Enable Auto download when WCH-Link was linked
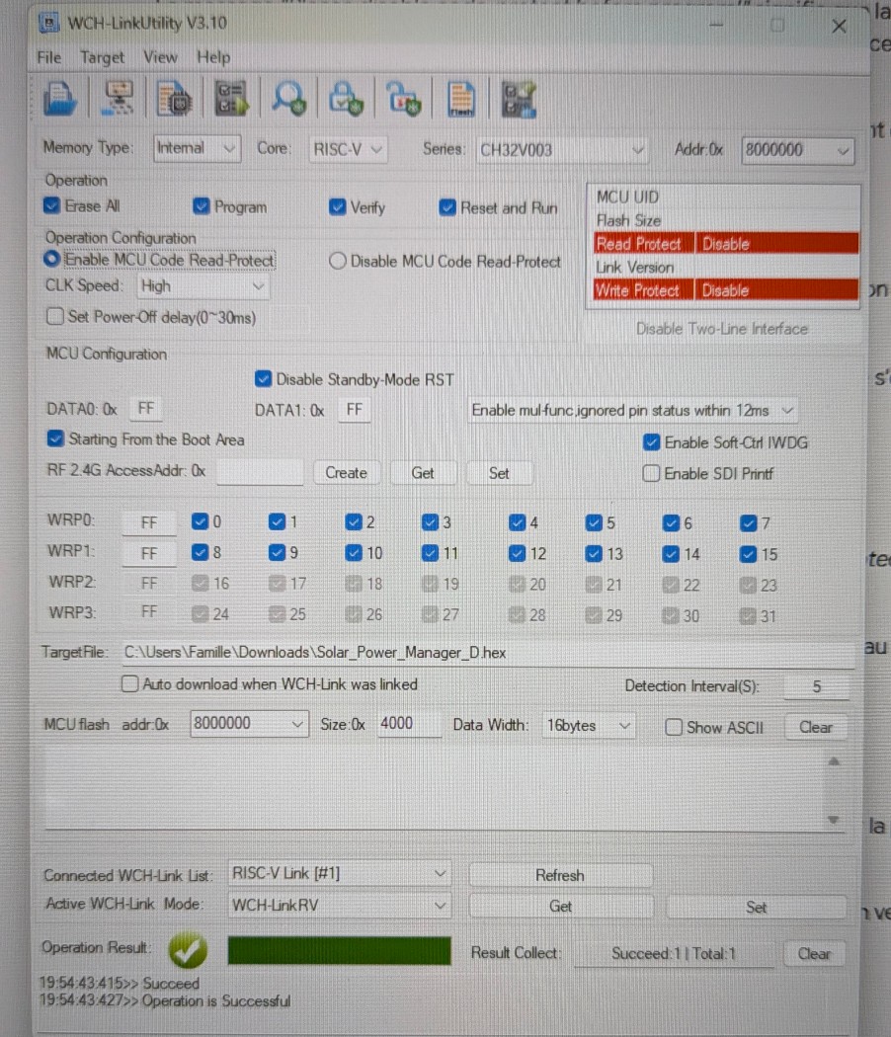Viewport: 891px width, 1037px height. coord(129,683)
